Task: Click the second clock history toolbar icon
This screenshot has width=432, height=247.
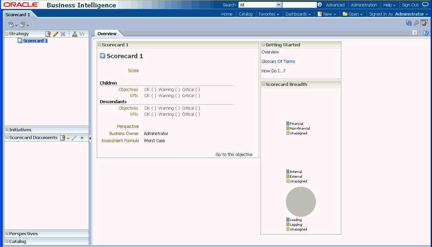Action: (22, 25)
